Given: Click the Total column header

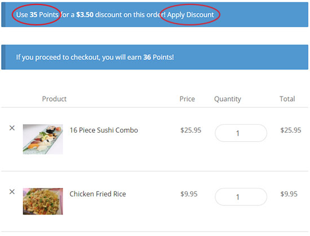Looking at the screenshot, I should coord(287,99).
